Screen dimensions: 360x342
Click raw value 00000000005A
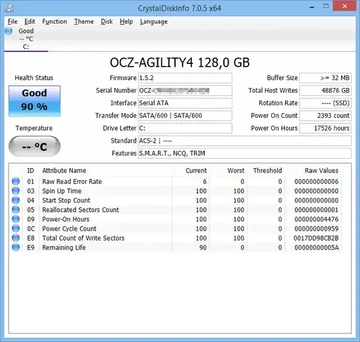tap(317, 247)
